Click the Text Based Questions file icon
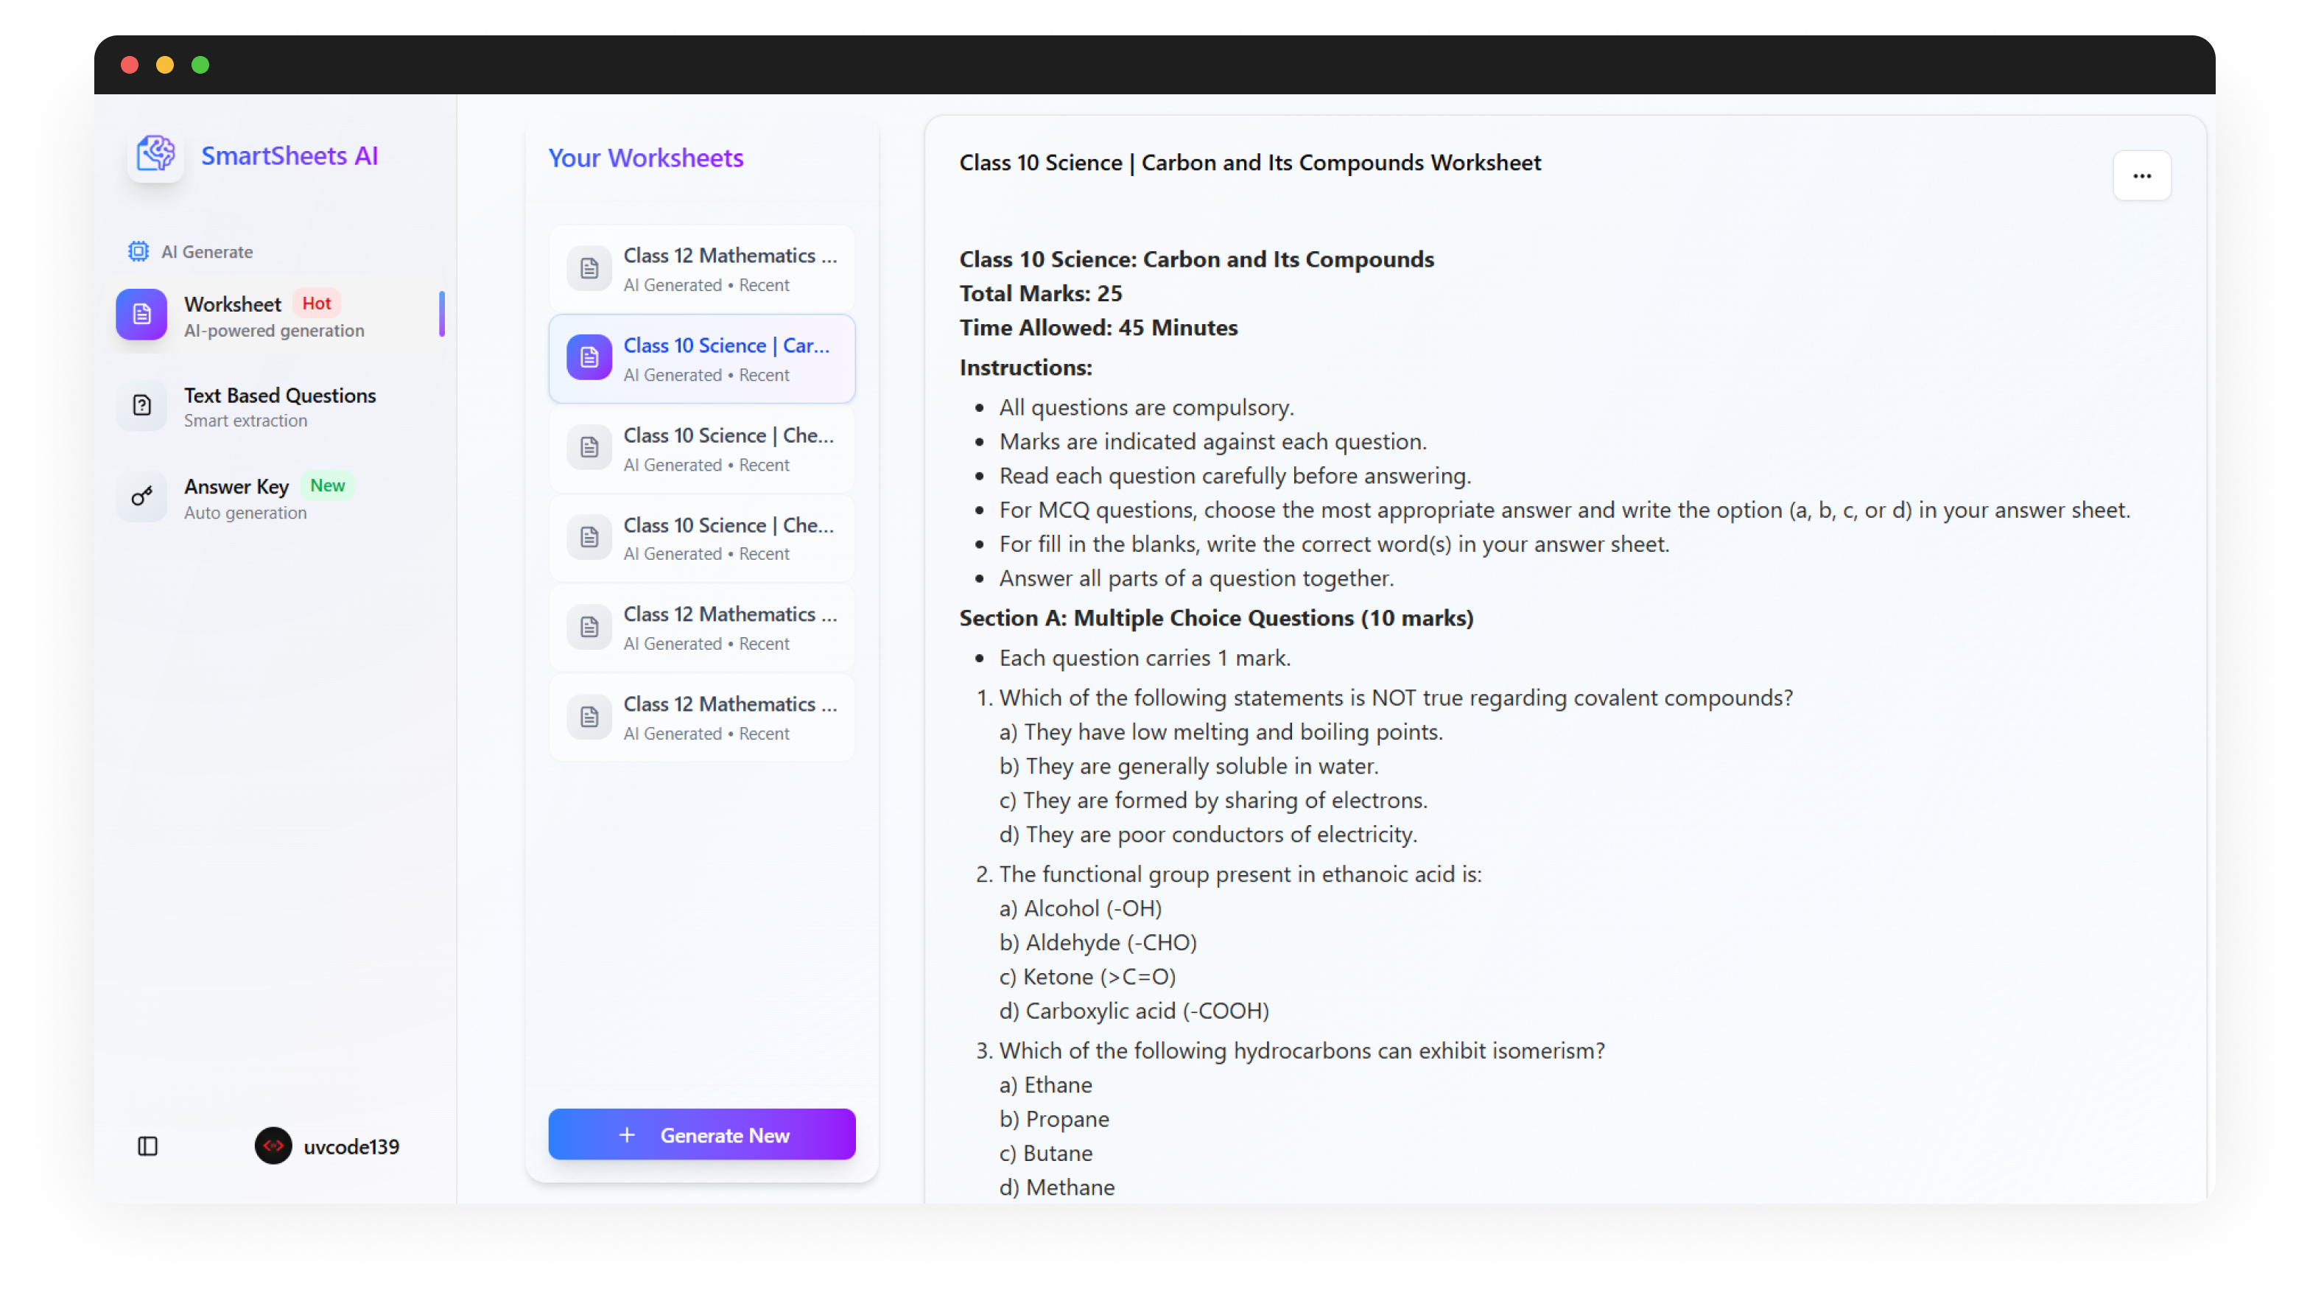Viewport: 2310px width, 1298px height. click(141, 405)
